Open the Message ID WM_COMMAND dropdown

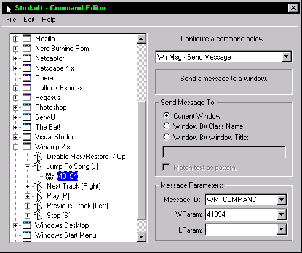point(282,200)
